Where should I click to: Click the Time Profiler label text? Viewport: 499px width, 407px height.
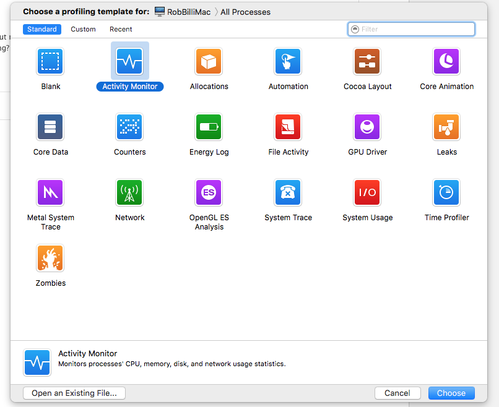(x=447, y=218)
